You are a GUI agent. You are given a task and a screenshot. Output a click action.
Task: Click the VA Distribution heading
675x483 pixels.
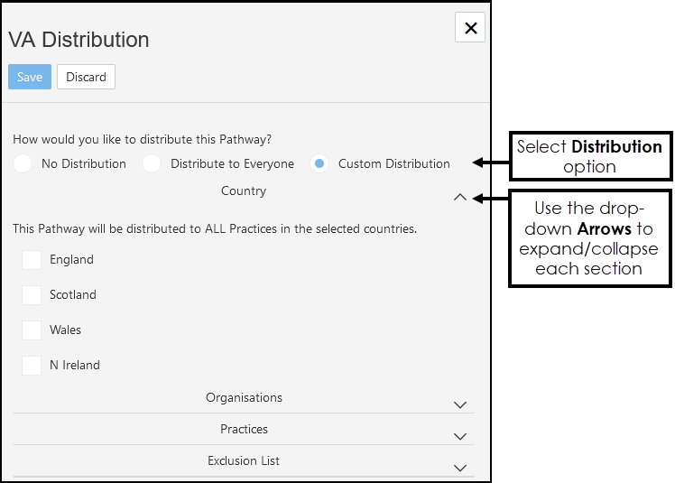pyautogui.click(x=79, y=40)
